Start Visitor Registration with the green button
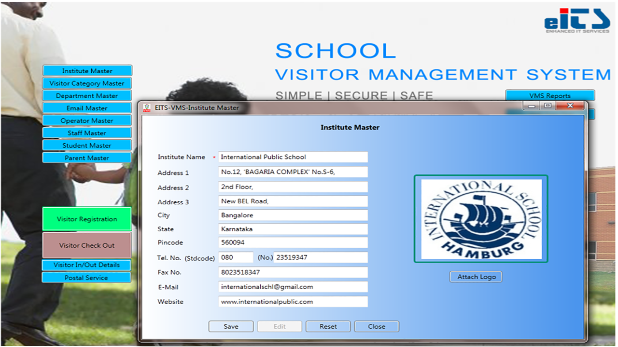618x347 pixels. tap(87, 219)
